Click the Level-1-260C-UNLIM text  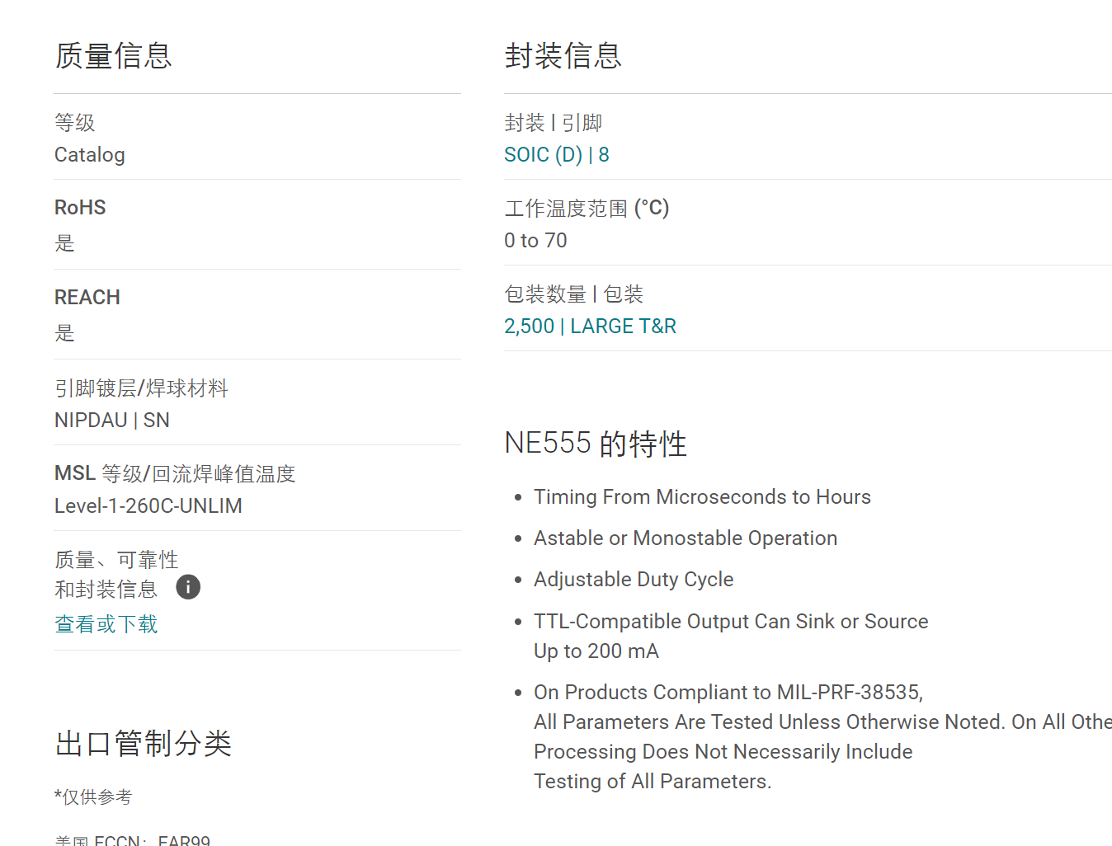[148, 506]
